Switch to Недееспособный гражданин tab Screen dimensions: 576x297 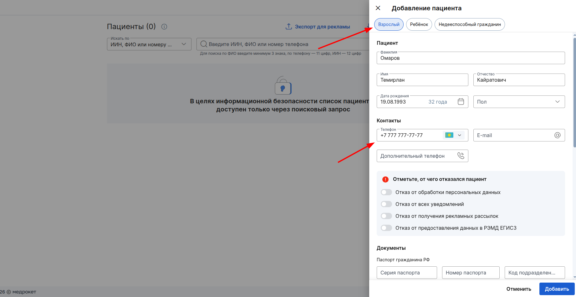(x=469, y=24)
